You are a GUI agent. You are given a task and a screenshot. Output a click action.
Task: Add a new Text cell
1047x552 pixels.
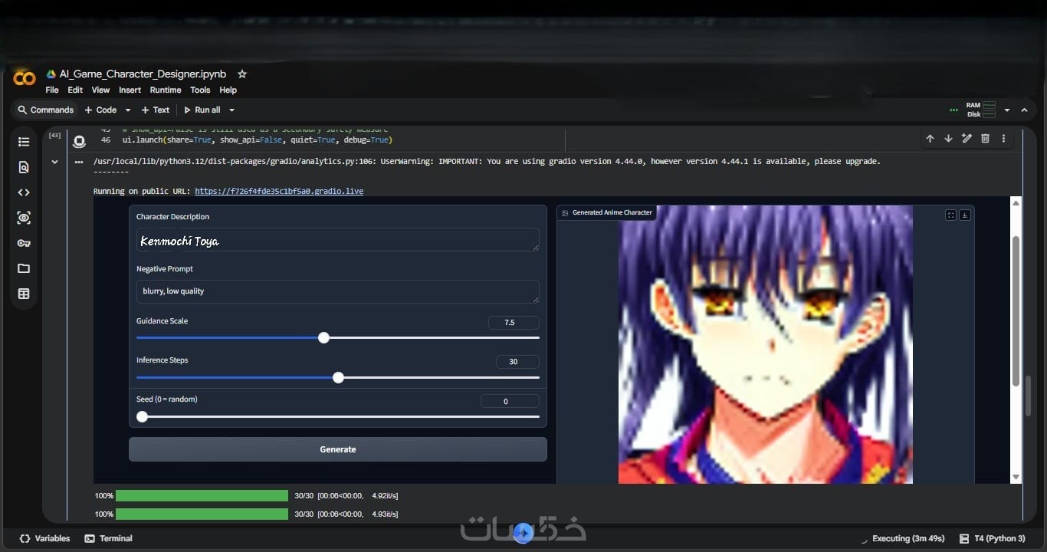(x=156, y=110)
